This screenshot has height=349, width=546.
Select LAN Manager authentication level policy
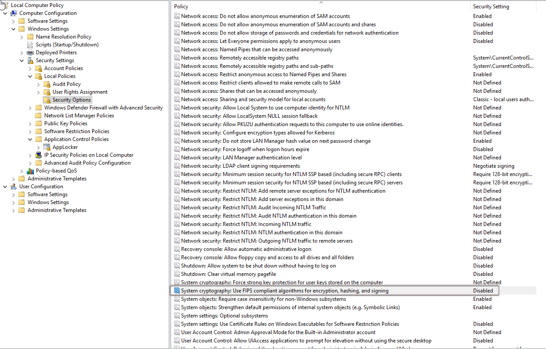(241, 158)
